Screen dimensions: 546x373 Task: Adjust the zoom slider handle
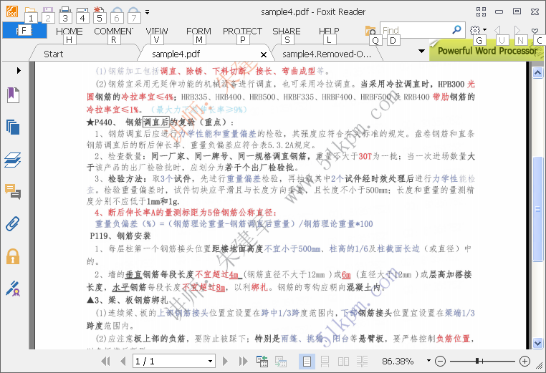(x=477, y=362)
